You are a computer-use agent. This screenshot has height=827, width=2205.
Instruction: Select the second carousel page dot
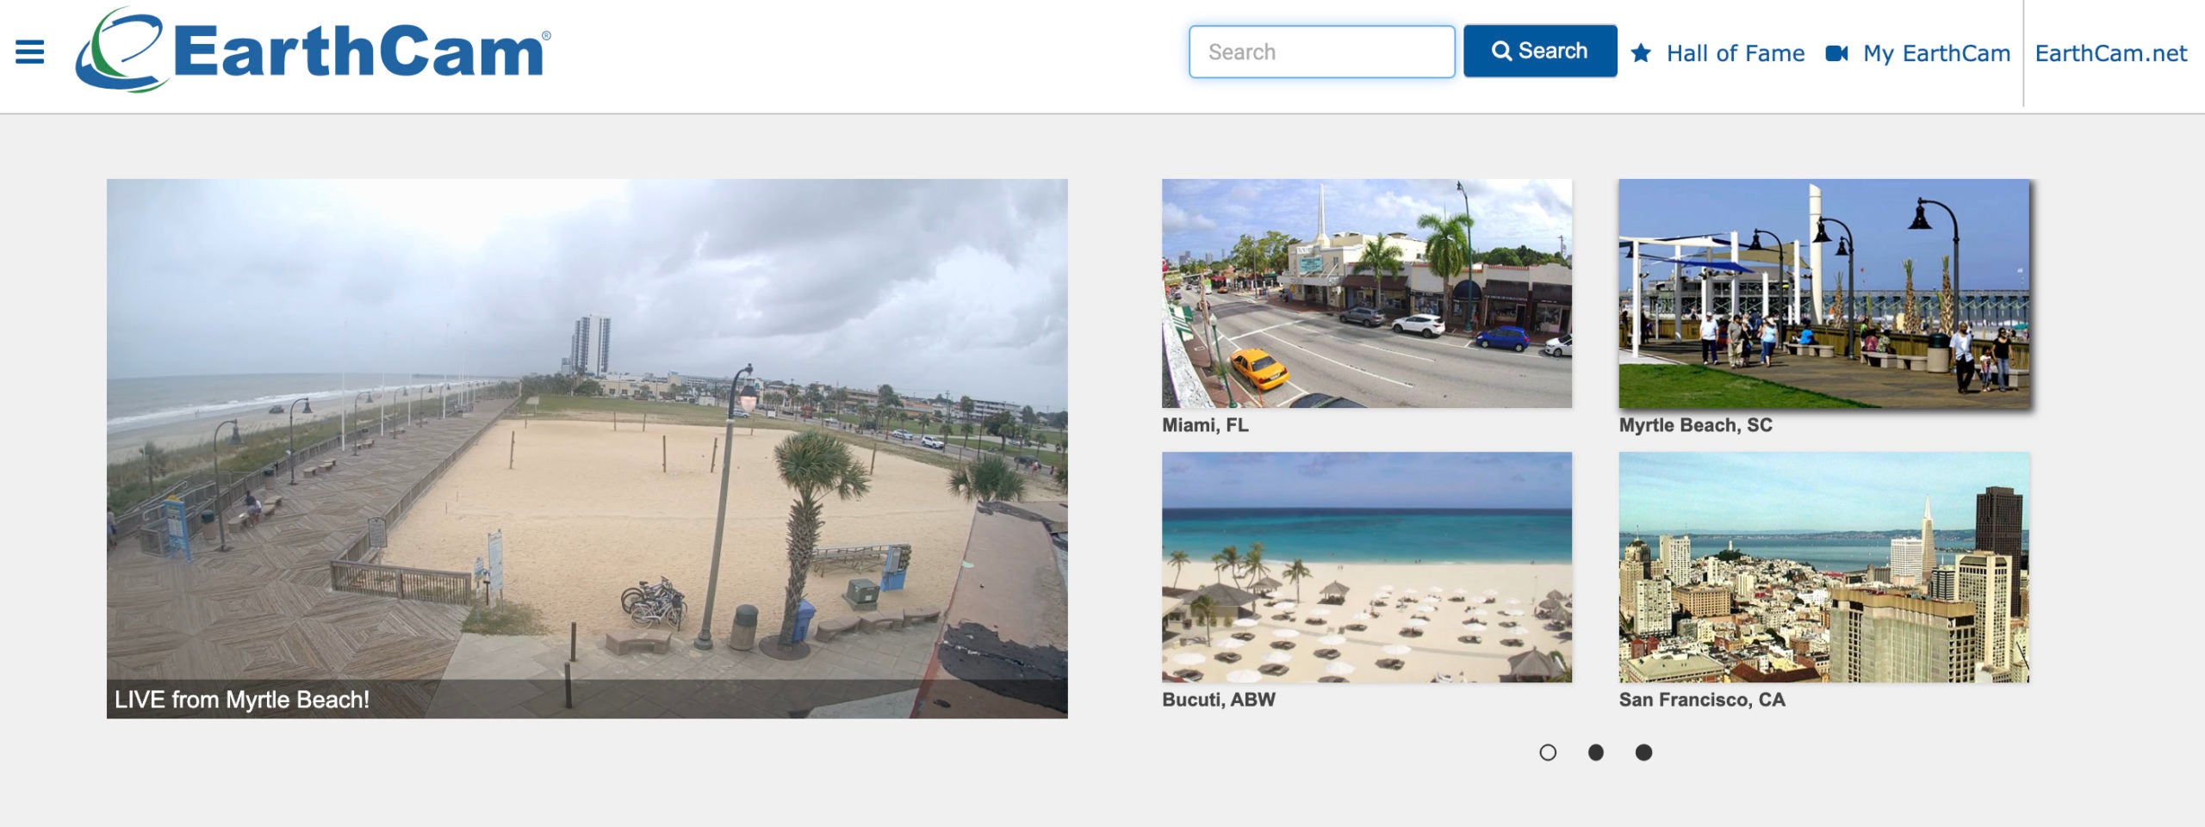[x=1596, y=752]
